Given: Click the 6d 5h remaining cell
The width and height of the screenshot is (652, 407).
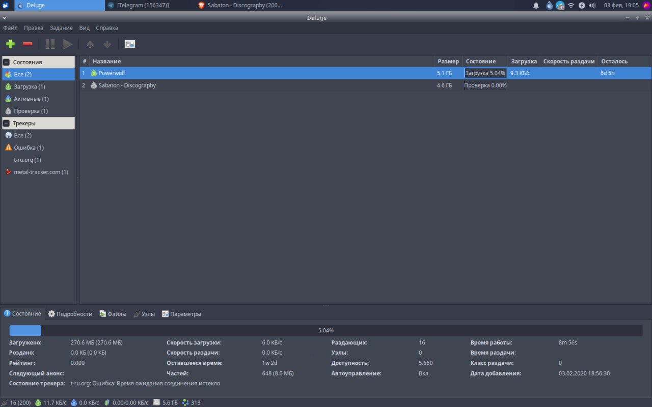Looking at the screenshot, I should tap(607, 73).
